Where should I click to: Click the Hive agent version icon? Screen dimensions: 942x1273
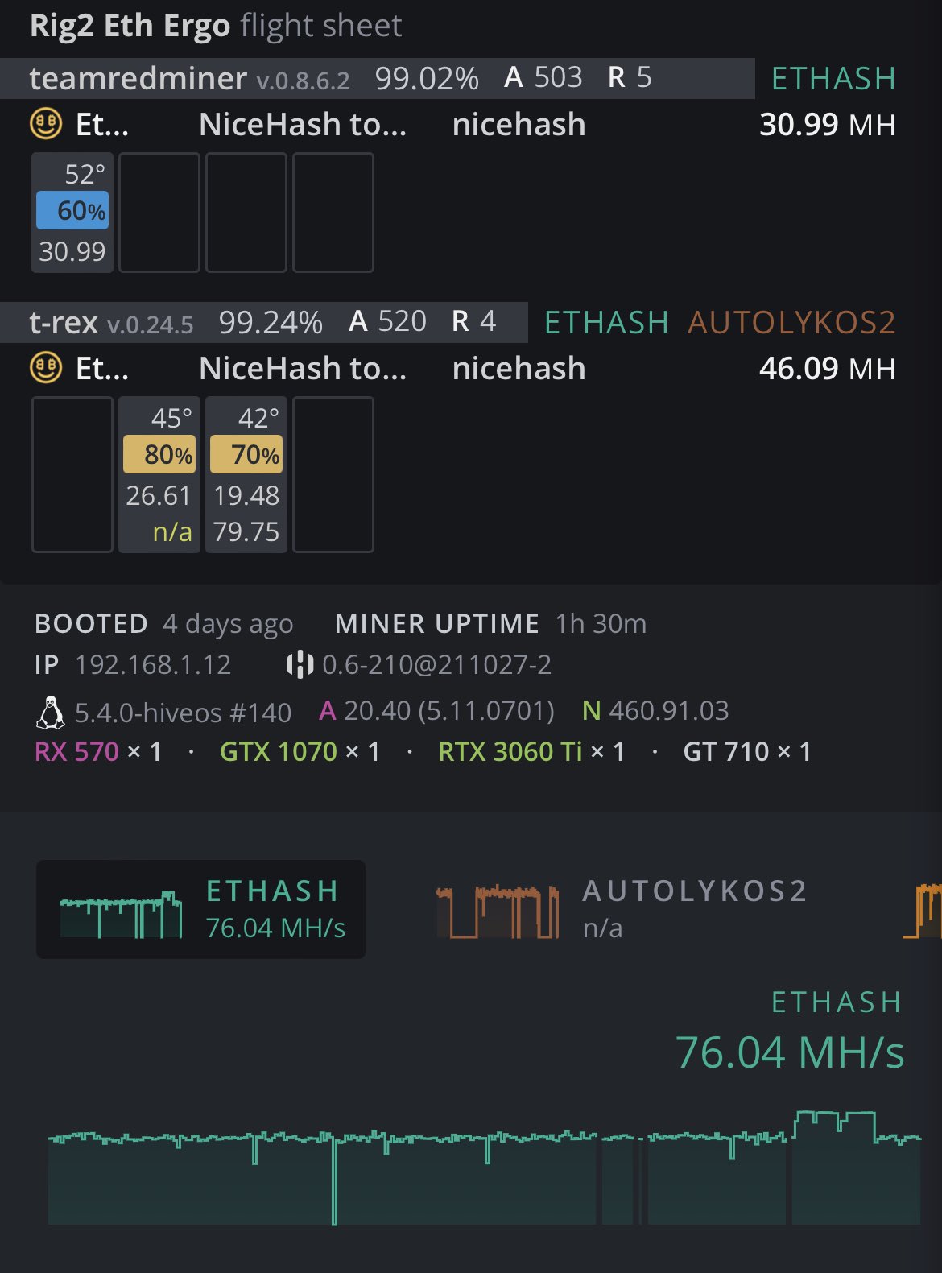coord(300,664)
